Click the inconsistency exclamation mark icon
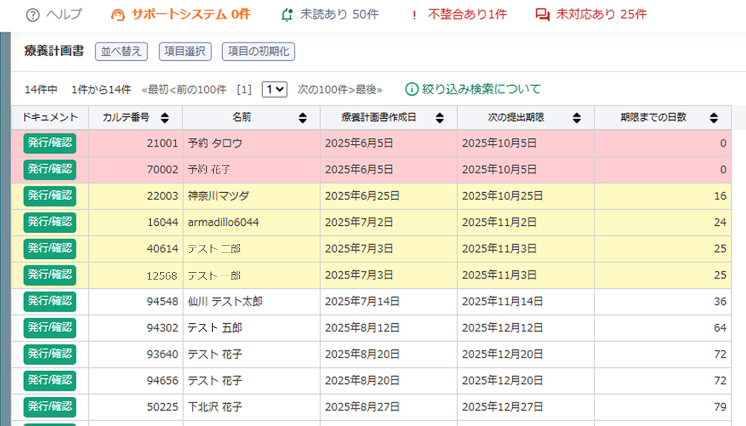 415,15
